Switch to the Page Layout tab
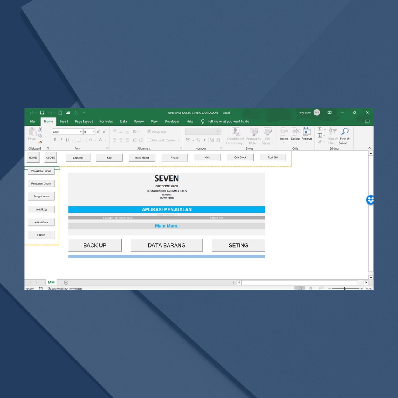398x398 pixels. [x=84, y=121]
